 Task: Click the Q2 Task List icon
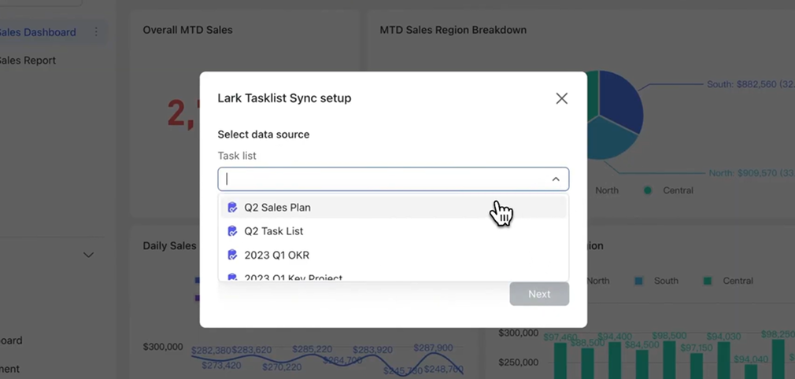(x=232, y=231)
